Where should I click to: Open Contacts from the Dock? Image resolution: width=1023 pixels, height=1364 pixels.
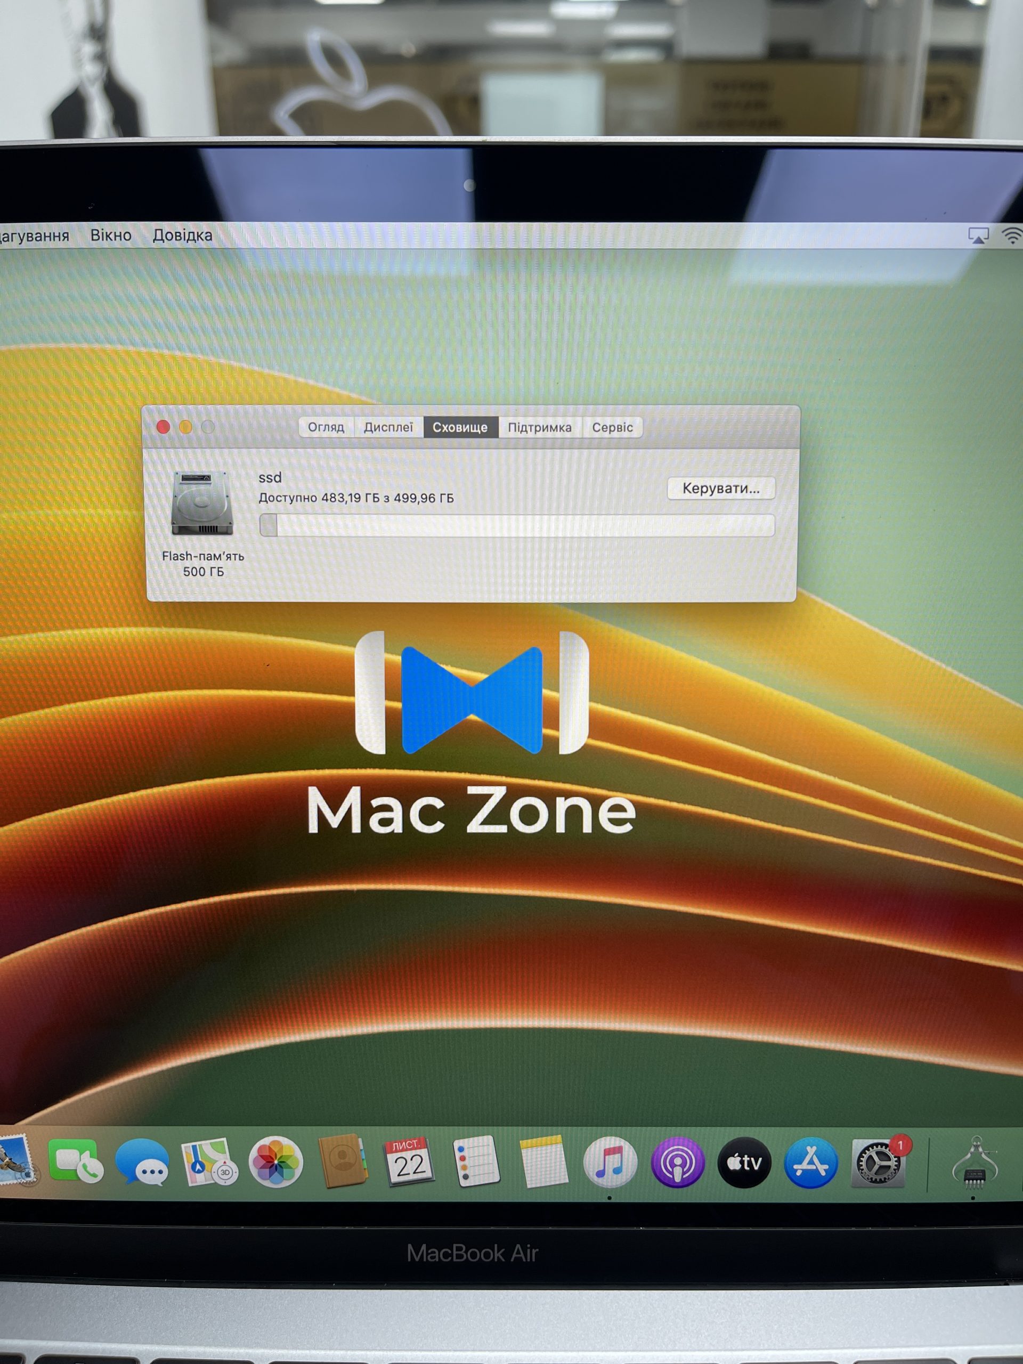343,1160
